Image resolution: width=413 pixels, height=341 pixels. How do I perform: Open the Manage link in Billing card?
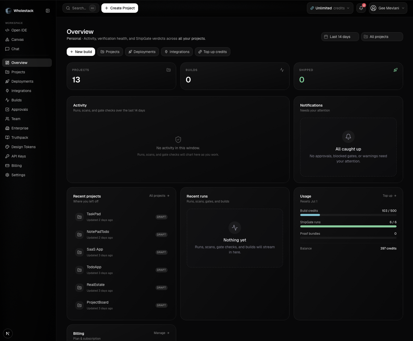[162, 333]
